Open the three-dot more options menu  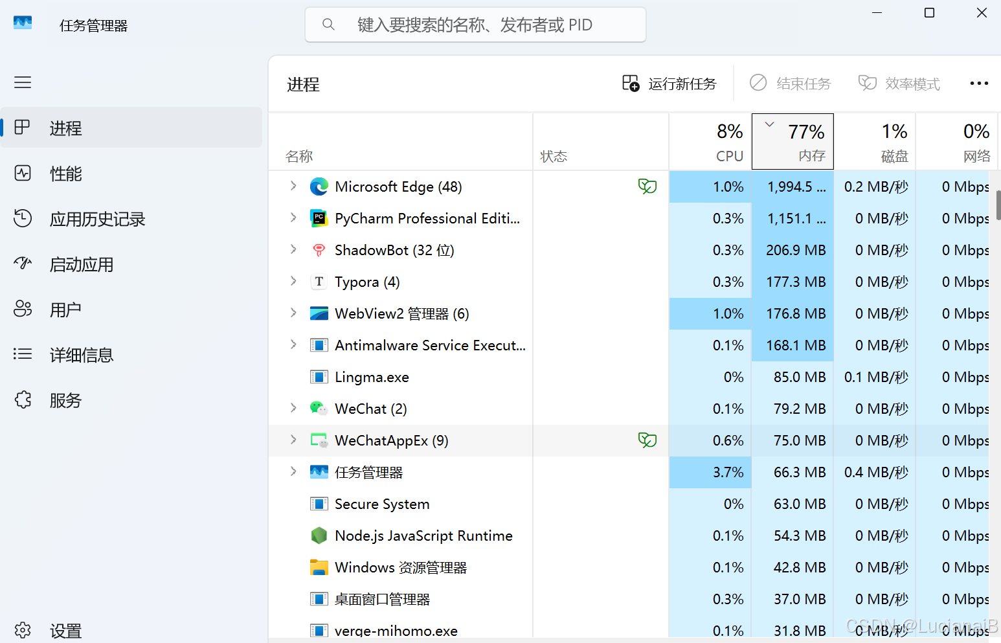click(x=979, y=83)
